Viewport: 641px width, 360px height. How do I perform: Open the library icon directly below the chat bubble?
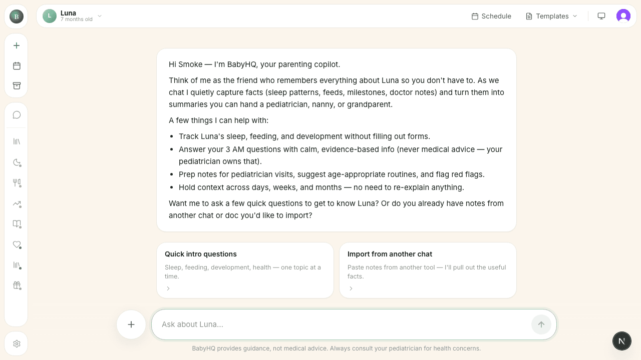click(17, 141)
